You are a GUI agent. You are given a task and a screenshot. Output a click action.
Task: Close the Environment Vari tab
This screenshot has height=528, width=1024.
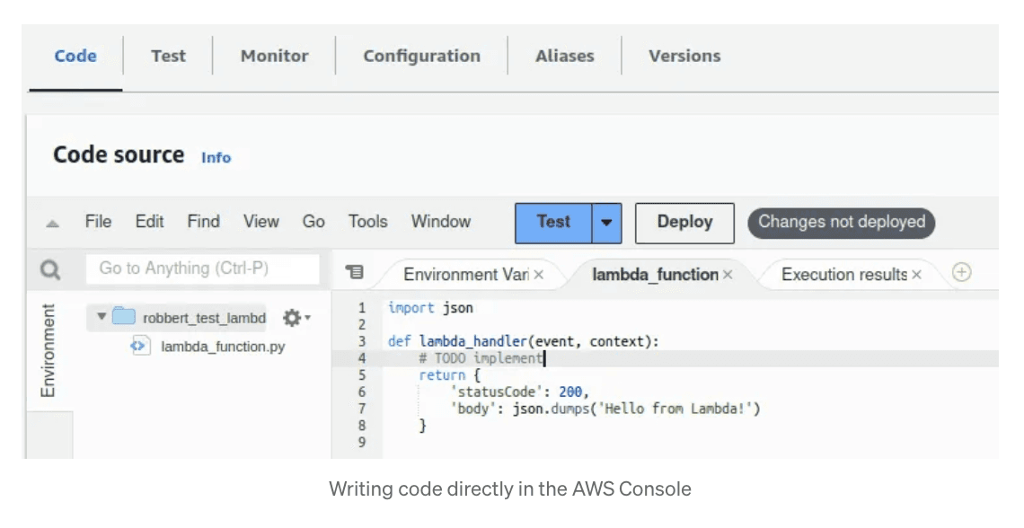(x=539, y=275)
